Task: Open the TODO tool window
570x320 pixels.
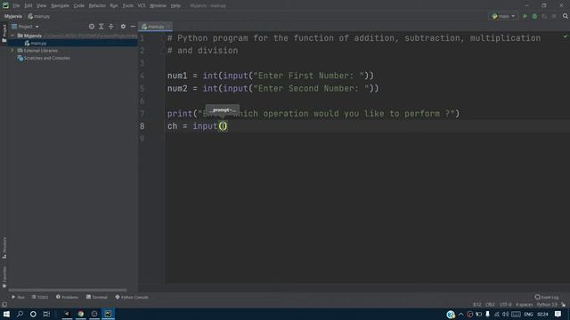Action: tap(39, 297)
